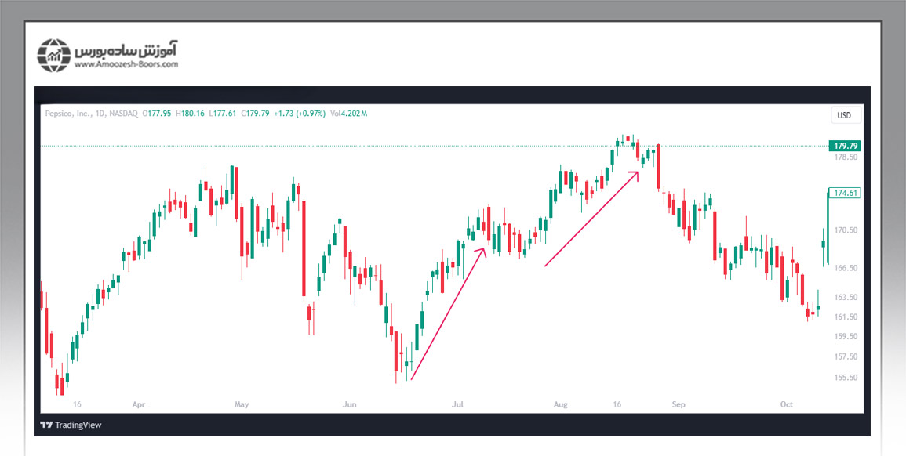Image resolution: width=906 pixels, height=456 pixels.
Task: Open the USD currency selector
Action: click(x=844, y=115)
